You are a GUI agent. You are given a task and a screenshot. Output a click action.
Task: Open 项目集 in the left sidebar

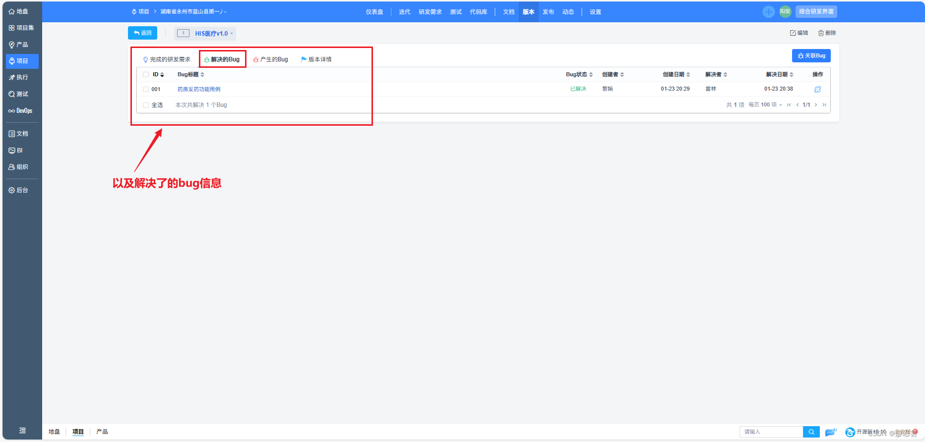tap(22, 28)
